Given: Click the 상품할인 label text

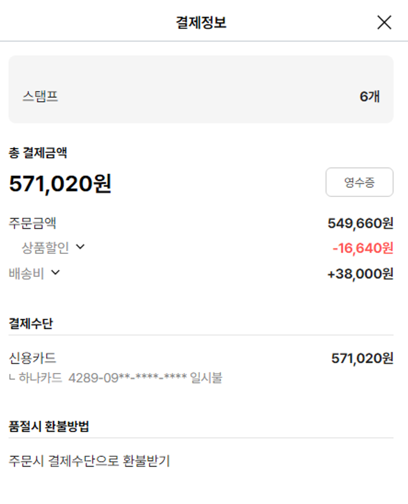Looking at the screenshot, I should pyautogui.click(x=45, y=248).
